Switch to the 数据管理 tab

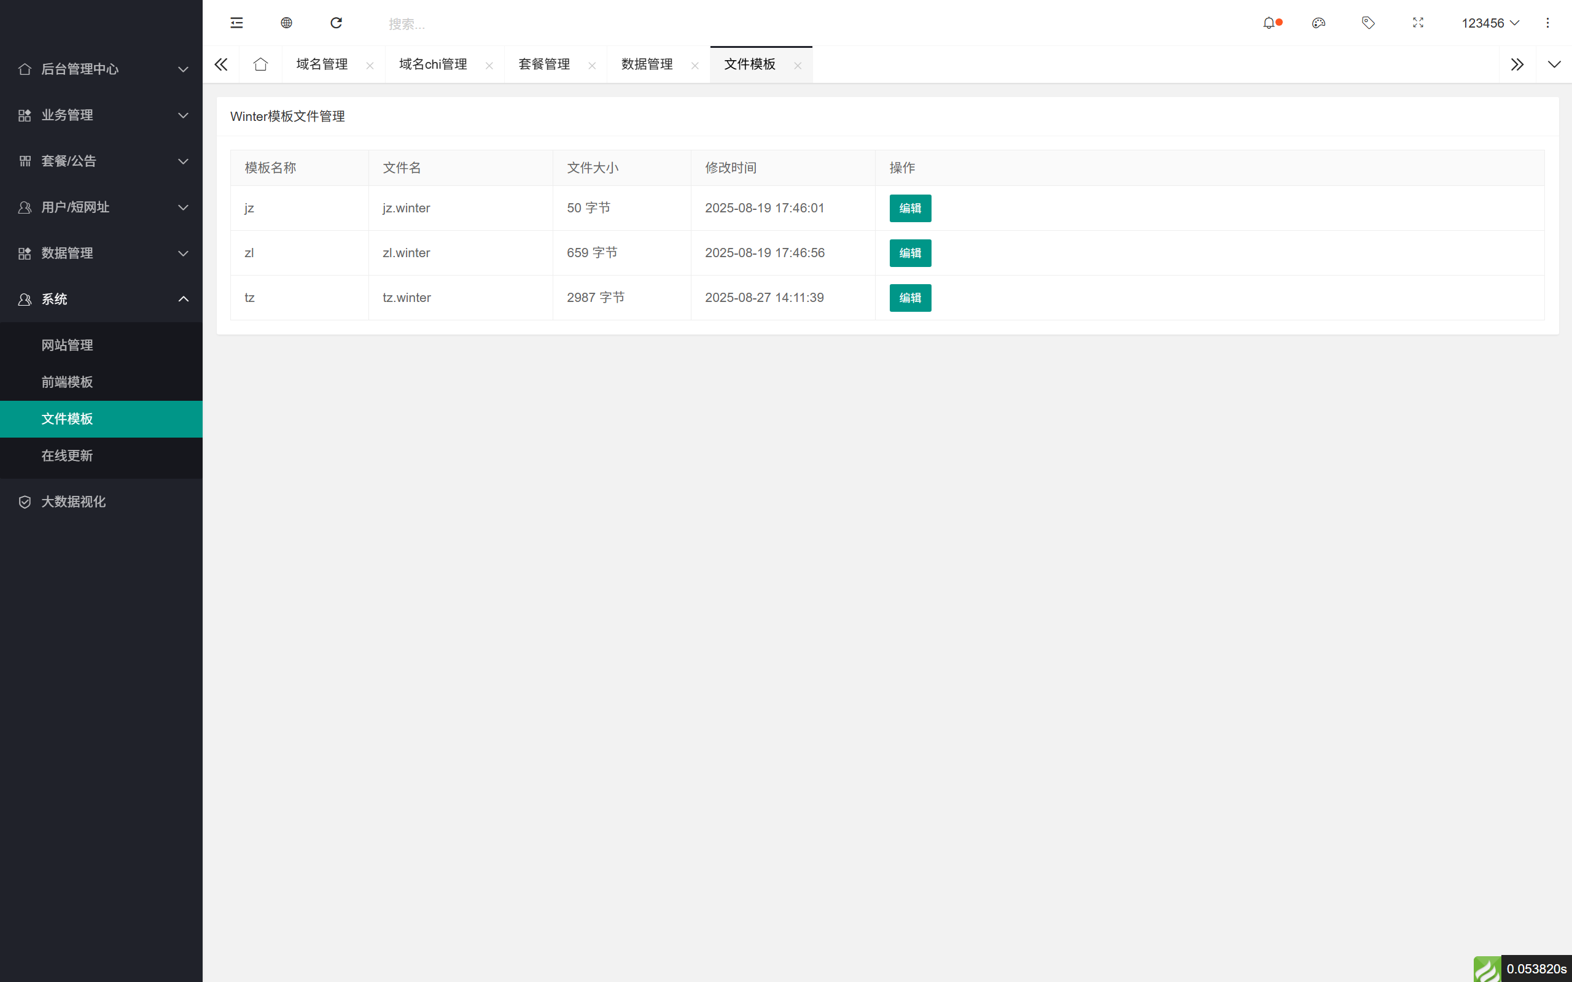646,64
